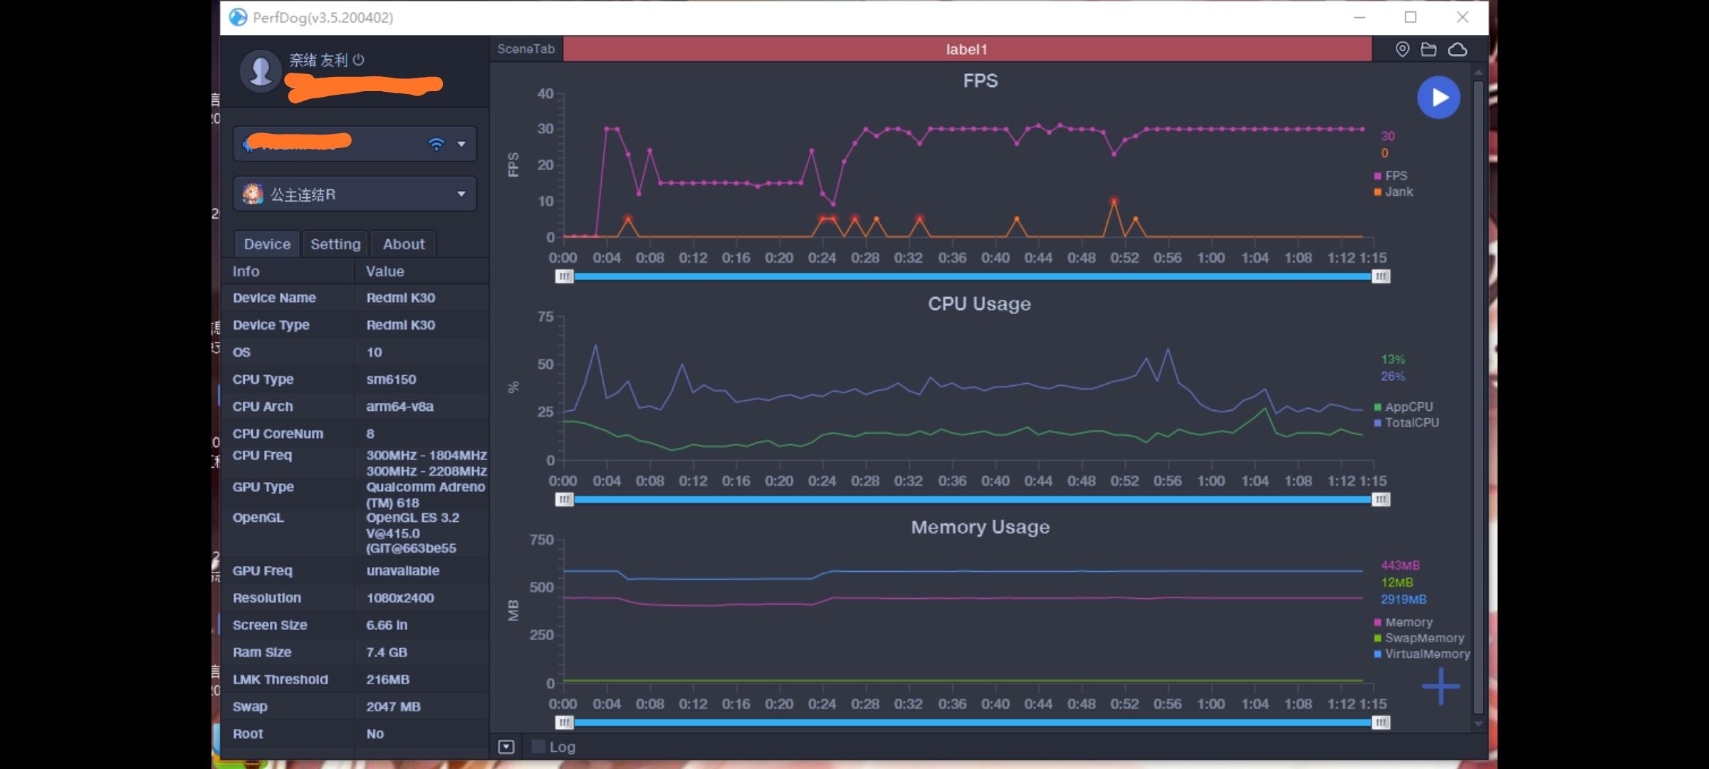Click the Memory Usage right range handle

click(1381, 723)
